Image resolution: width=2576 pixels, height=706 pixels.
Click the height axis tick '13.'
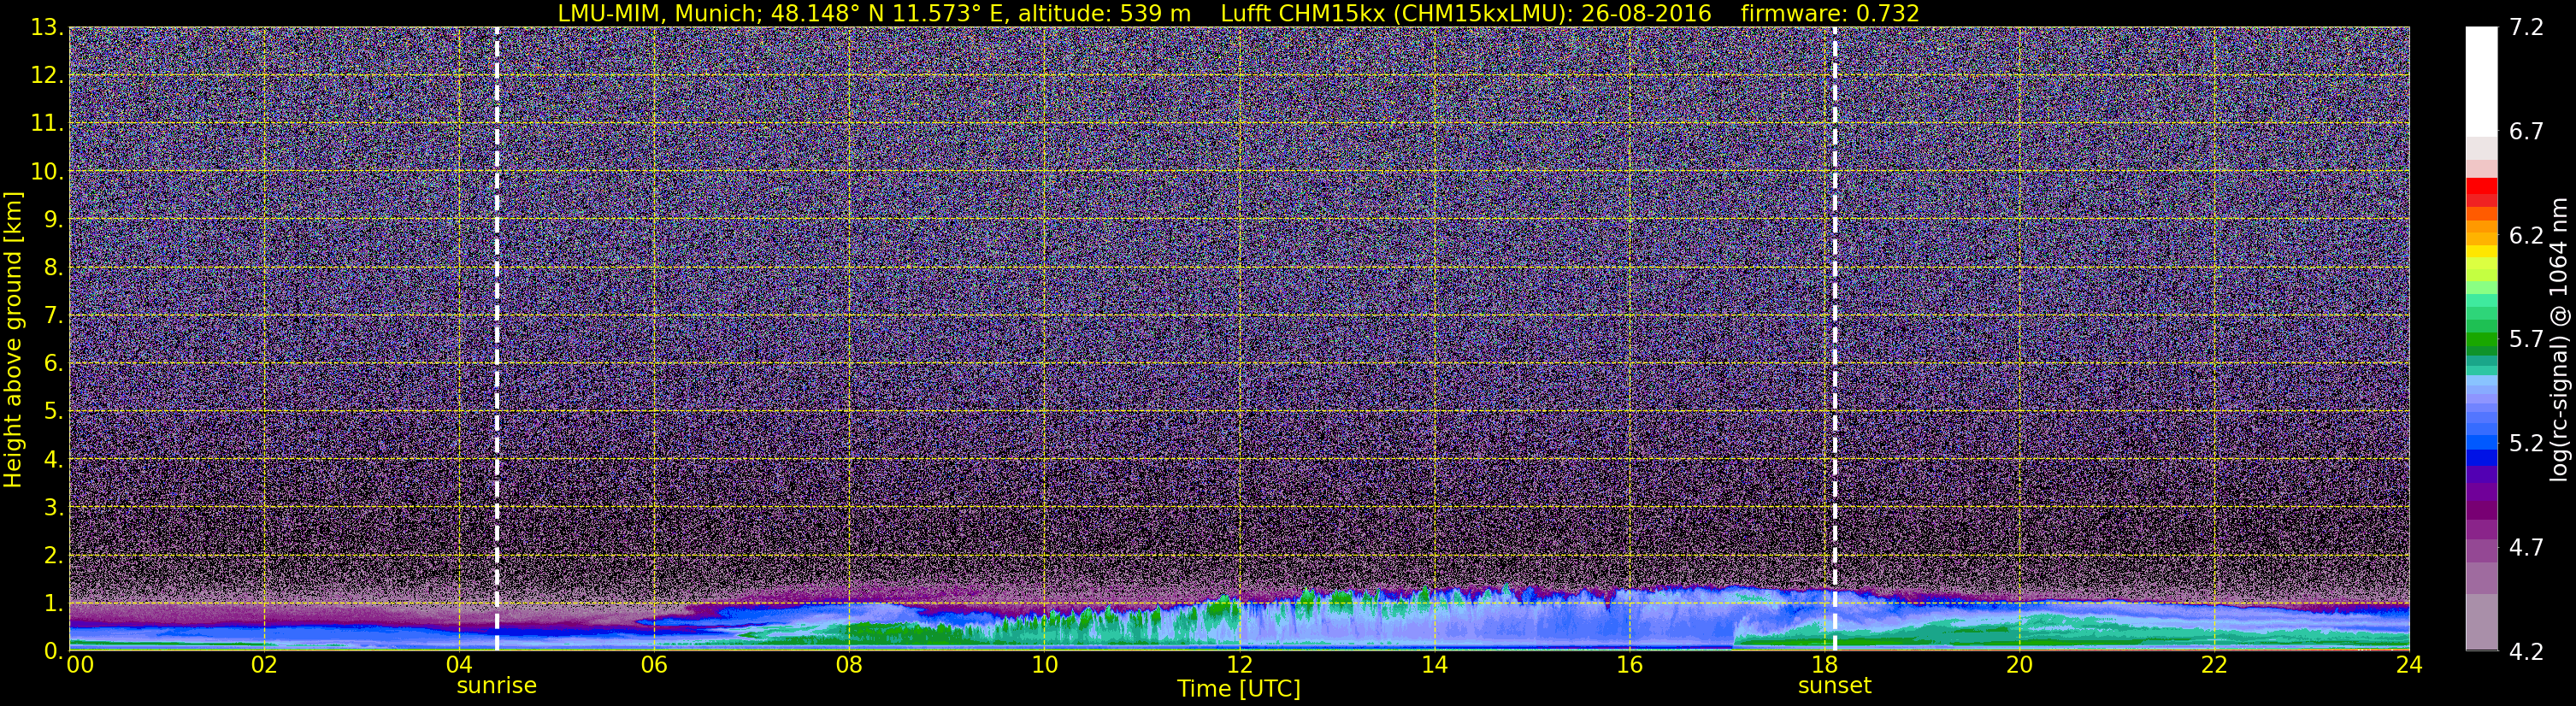47,28
